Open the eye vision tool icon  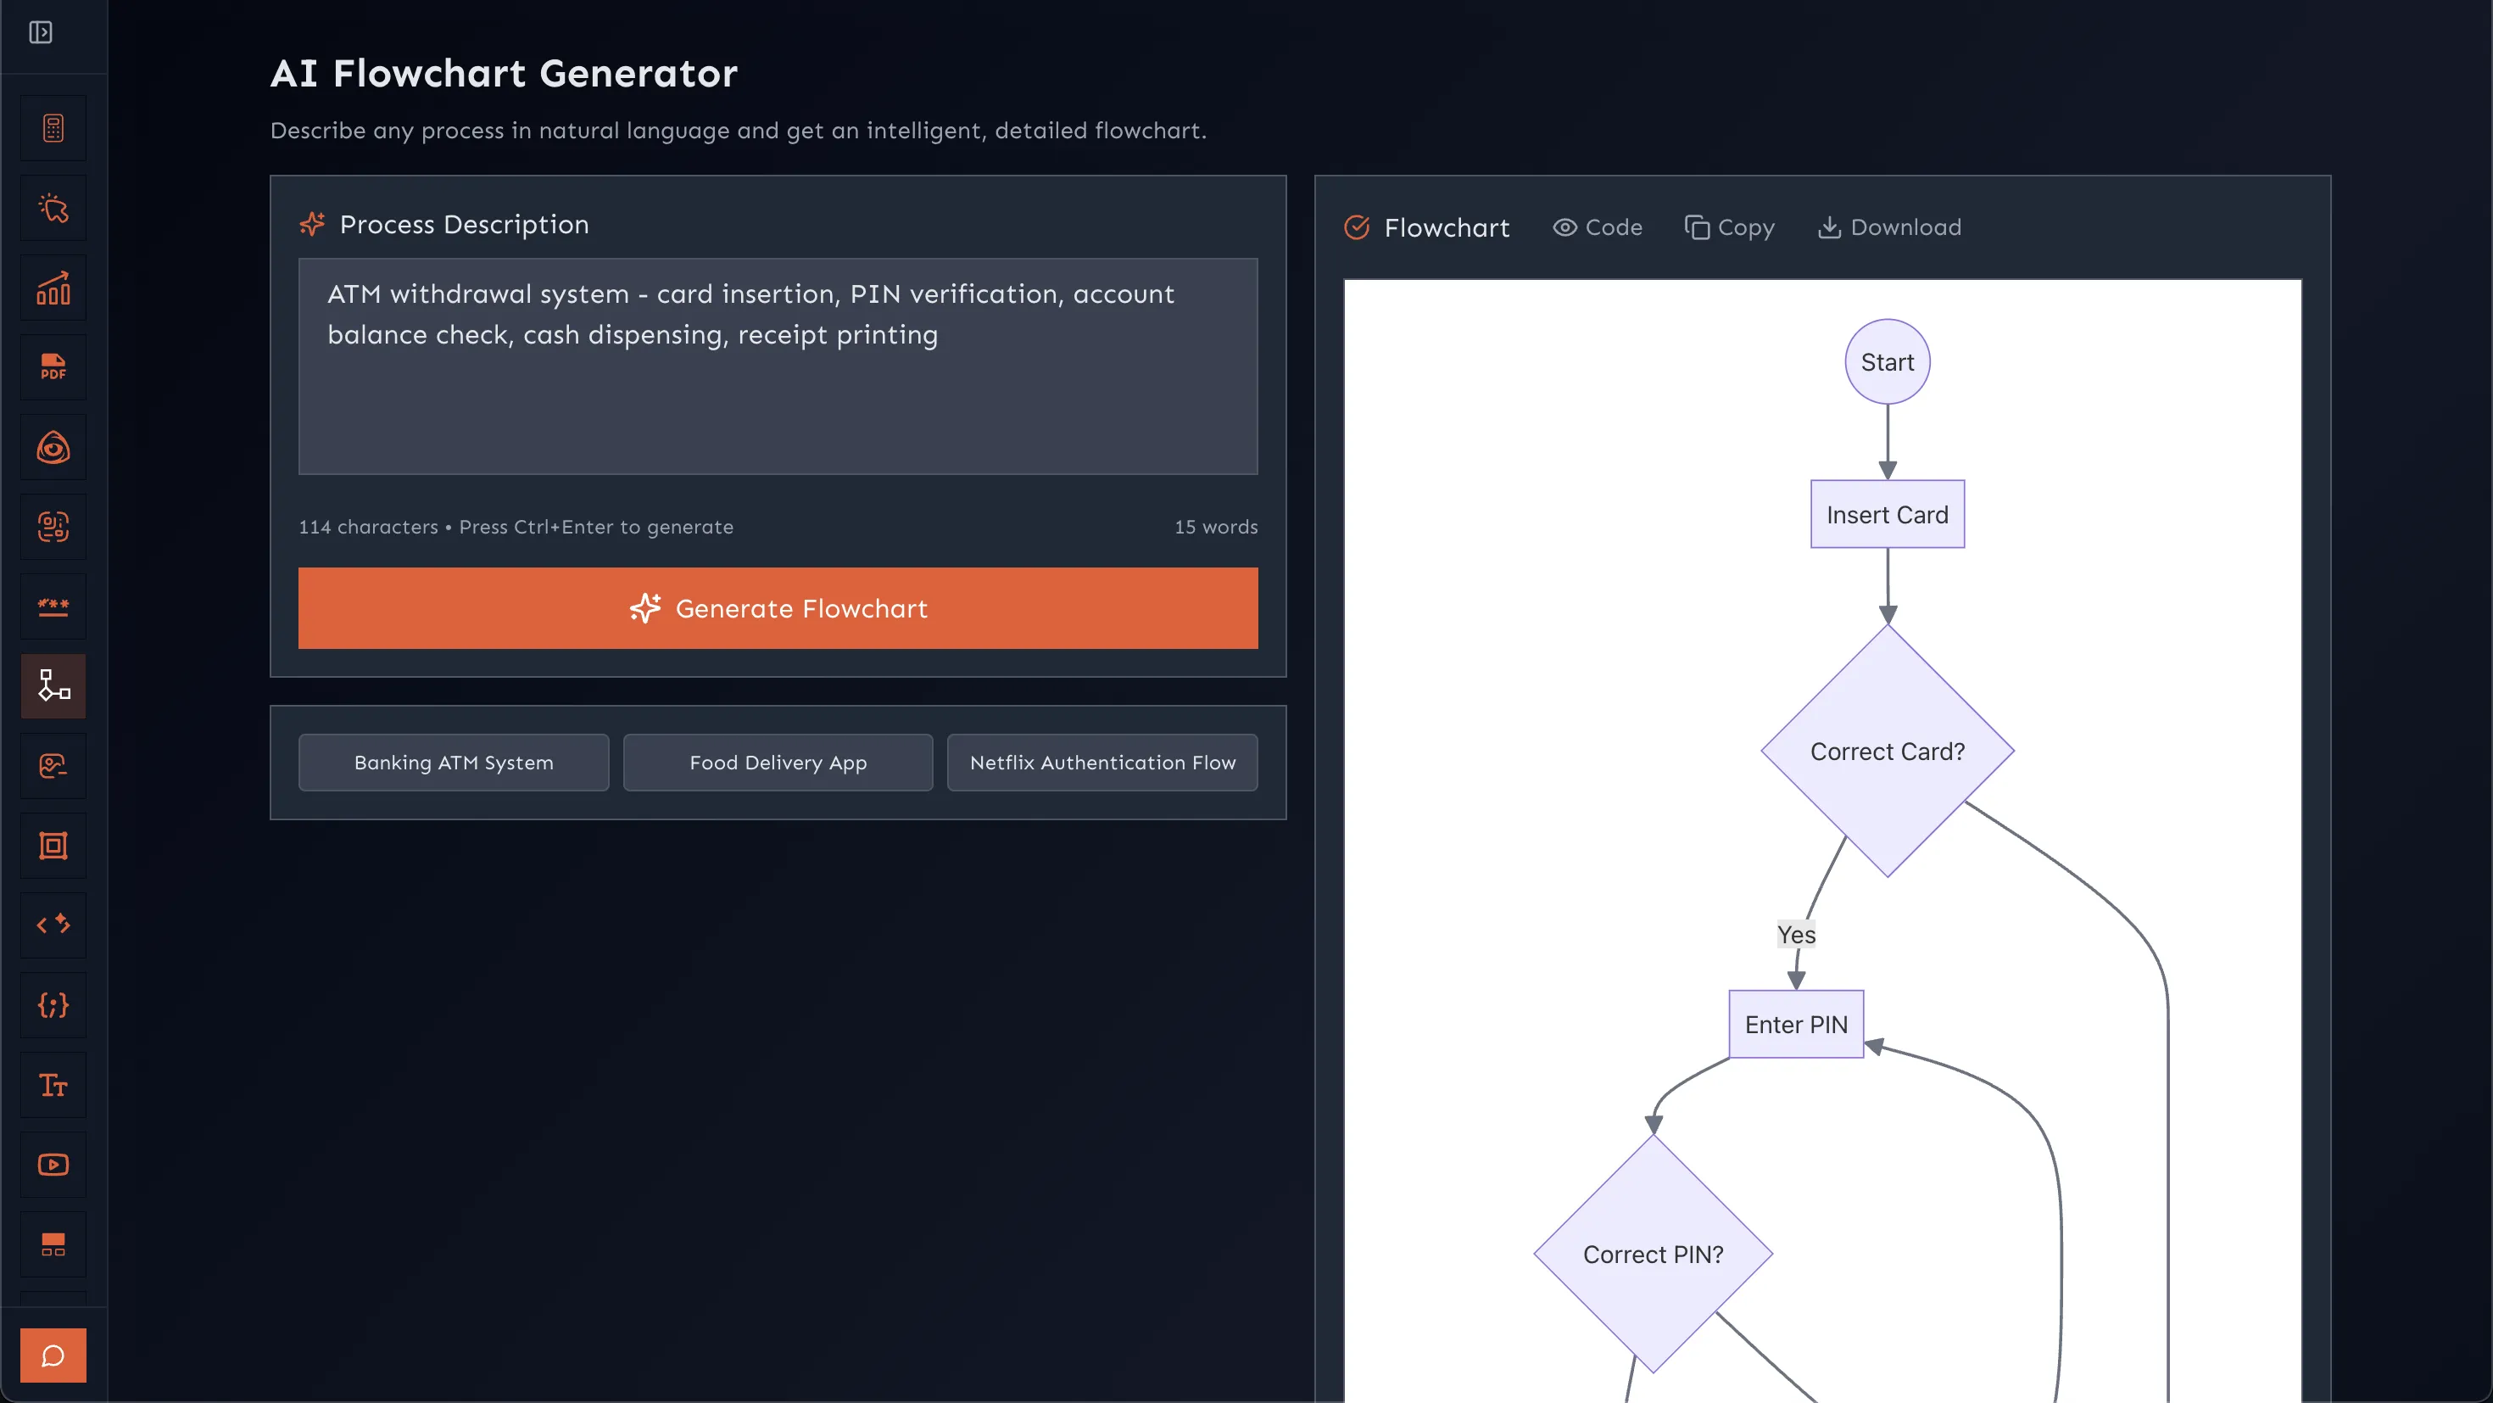point(53,447)
